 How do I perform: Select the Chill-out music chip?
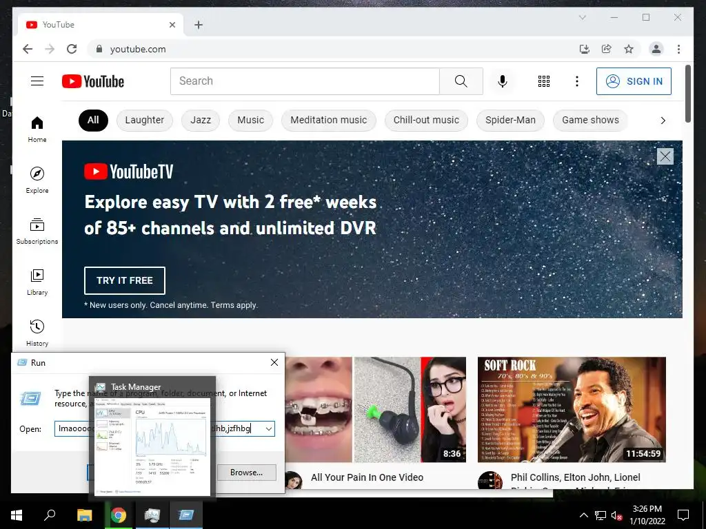click(x=426, y=120)
